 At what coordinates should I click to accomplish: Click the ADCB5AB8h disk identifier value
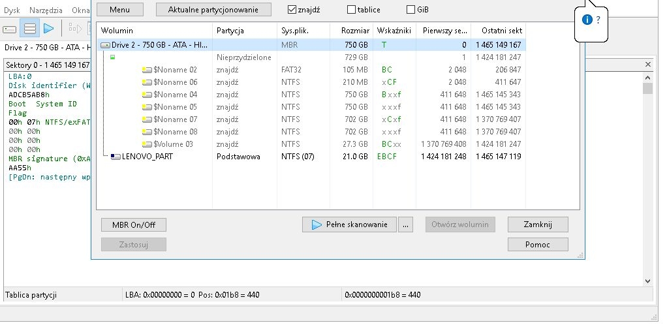coord(29,95)
